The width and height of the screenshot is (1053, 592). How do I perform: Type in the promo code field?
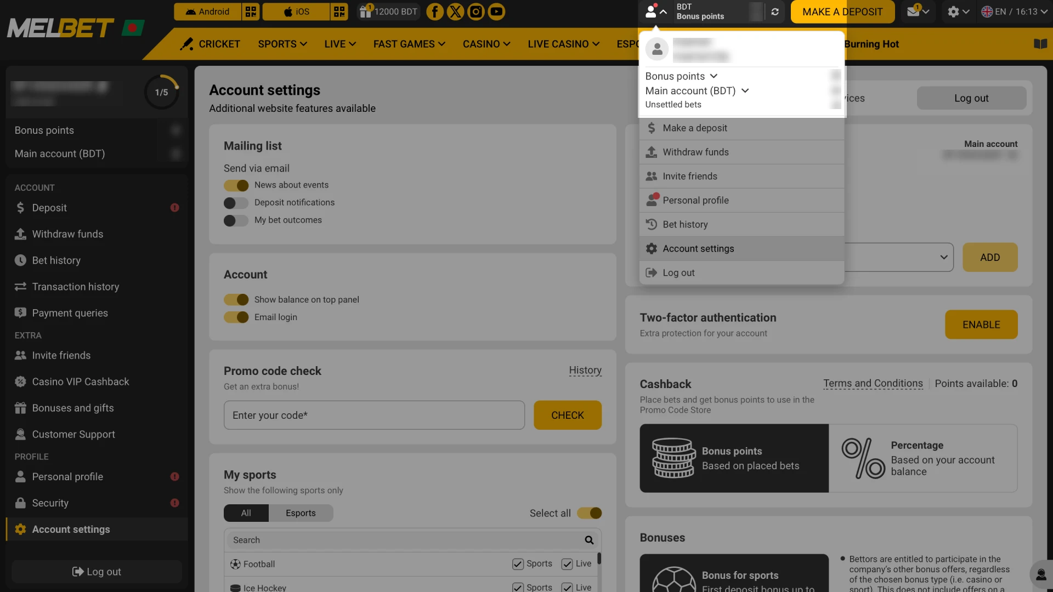click(x=374, y=415)
